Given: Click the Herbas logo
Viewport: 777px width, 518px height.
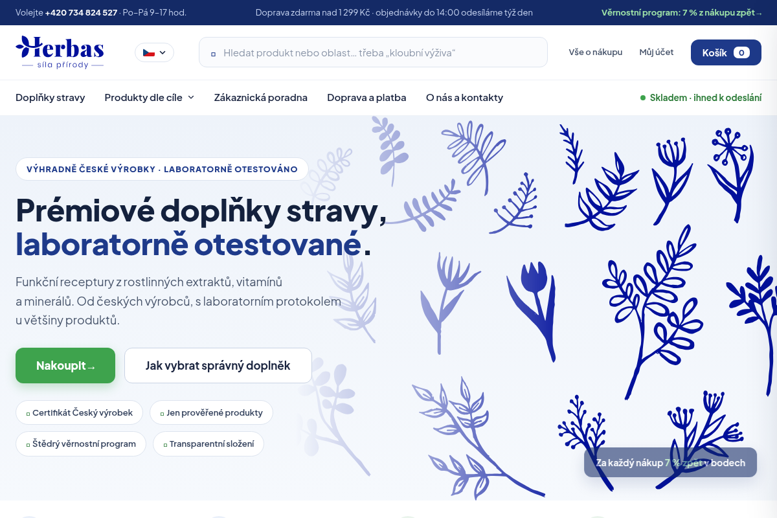Looking at the screenshot, I should pyautogui.click(x=60, y=52).
